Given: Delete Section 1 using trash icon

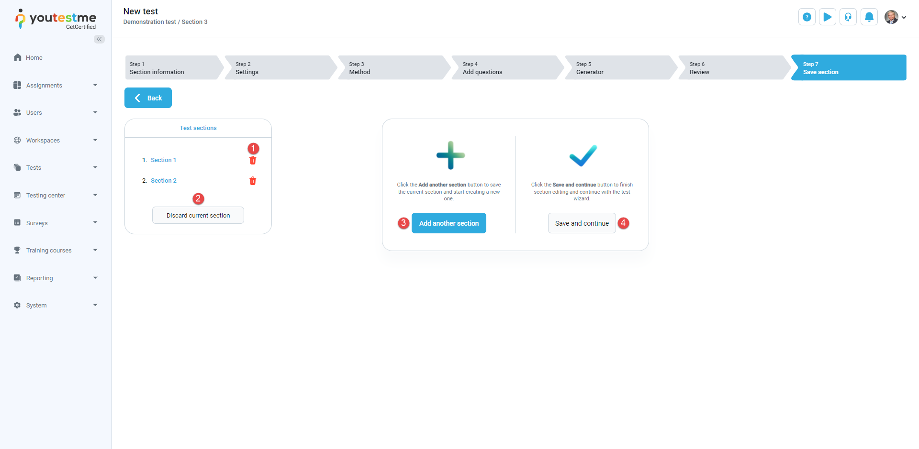Looking at the screenshot, I should [x=253, y=161].
